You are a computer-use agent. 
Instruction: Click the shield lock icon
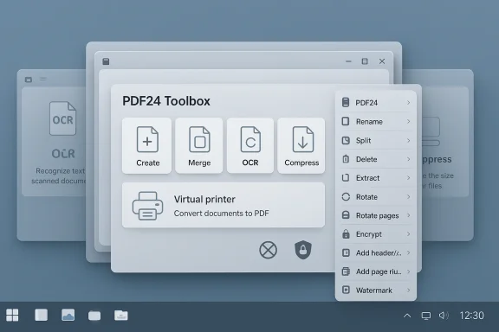click(303, 250)
